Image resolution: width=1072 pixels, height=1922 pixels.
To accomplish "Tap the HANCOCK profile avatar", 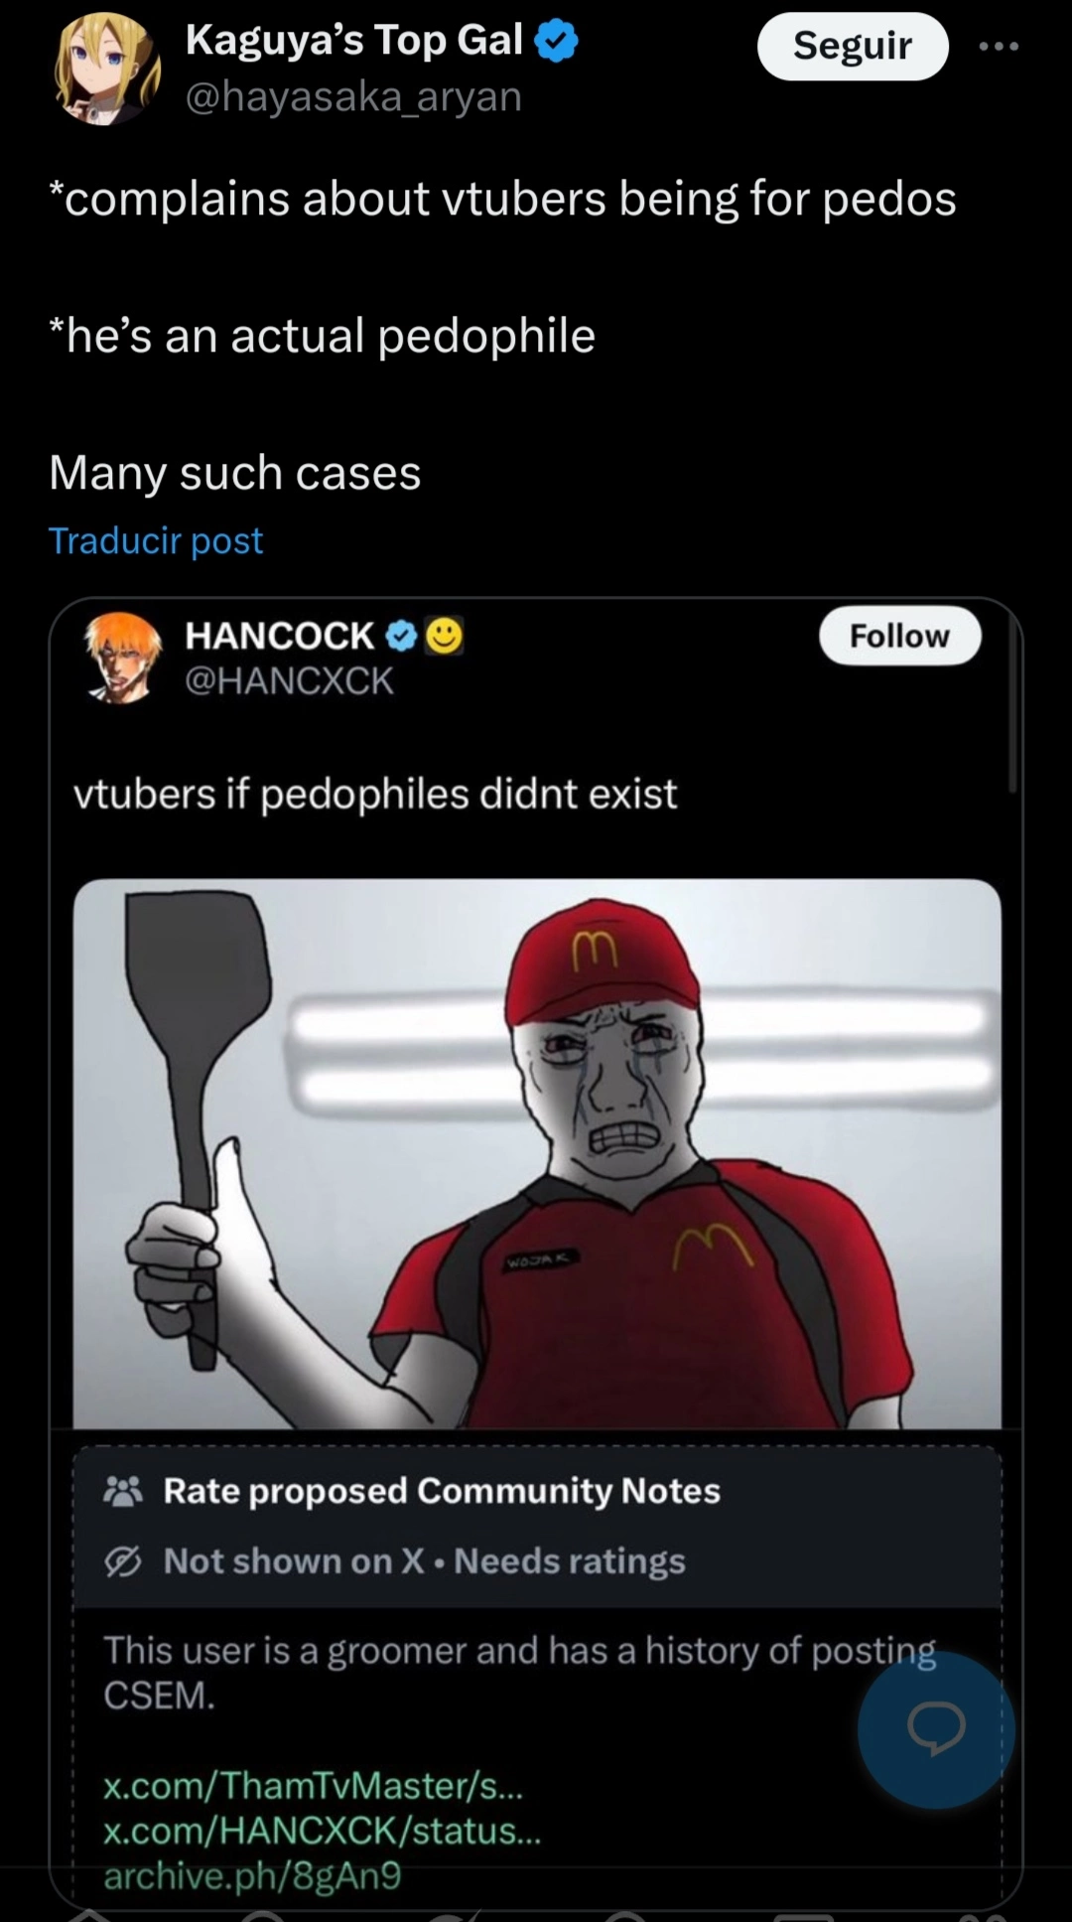I will 123,658.
